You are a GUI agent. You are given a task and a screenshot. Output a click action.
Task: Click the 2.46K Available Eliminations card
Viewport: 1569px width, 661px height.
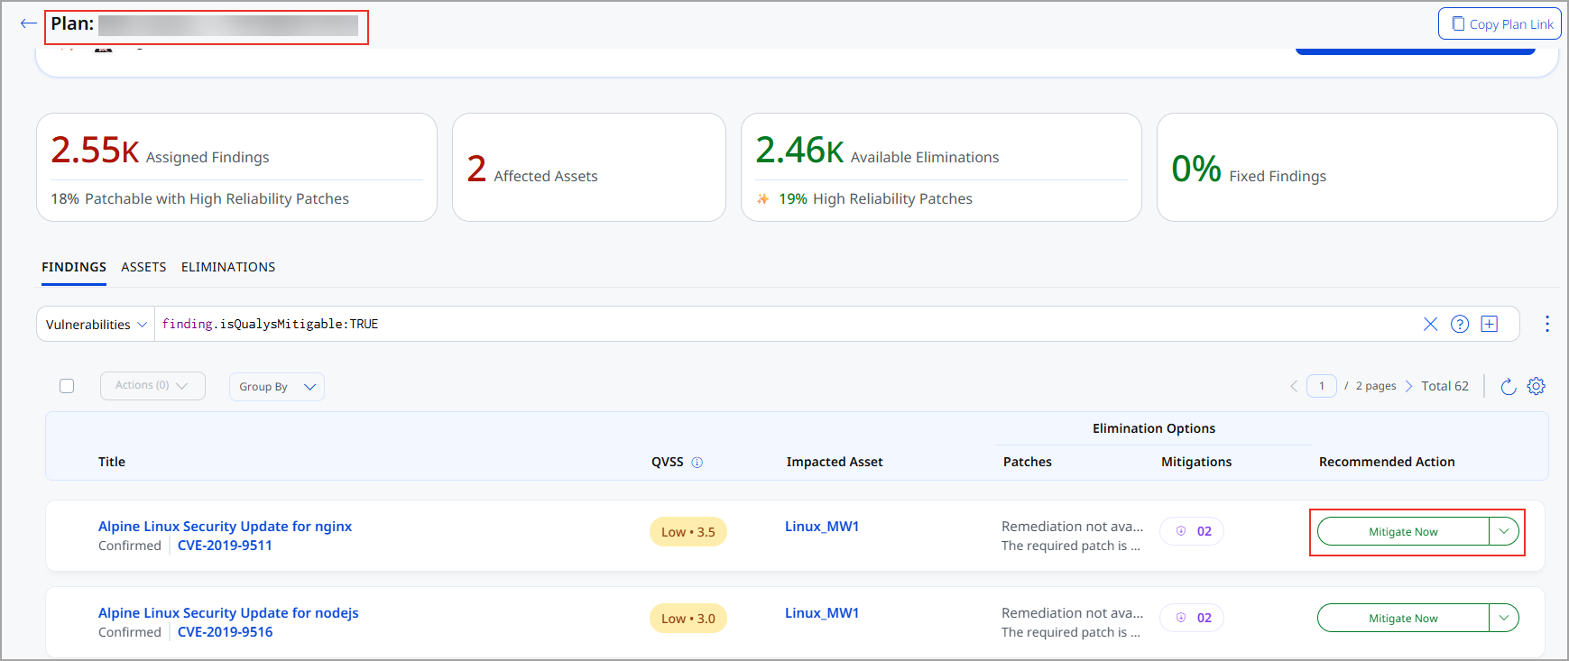tap(941, 167)
